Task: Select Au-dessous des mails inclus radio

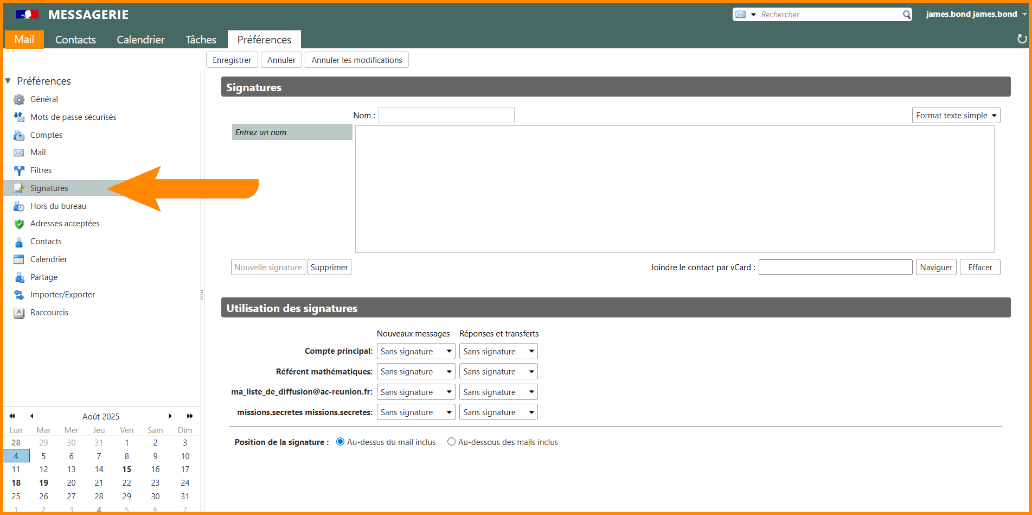Action: coord(451,442)
